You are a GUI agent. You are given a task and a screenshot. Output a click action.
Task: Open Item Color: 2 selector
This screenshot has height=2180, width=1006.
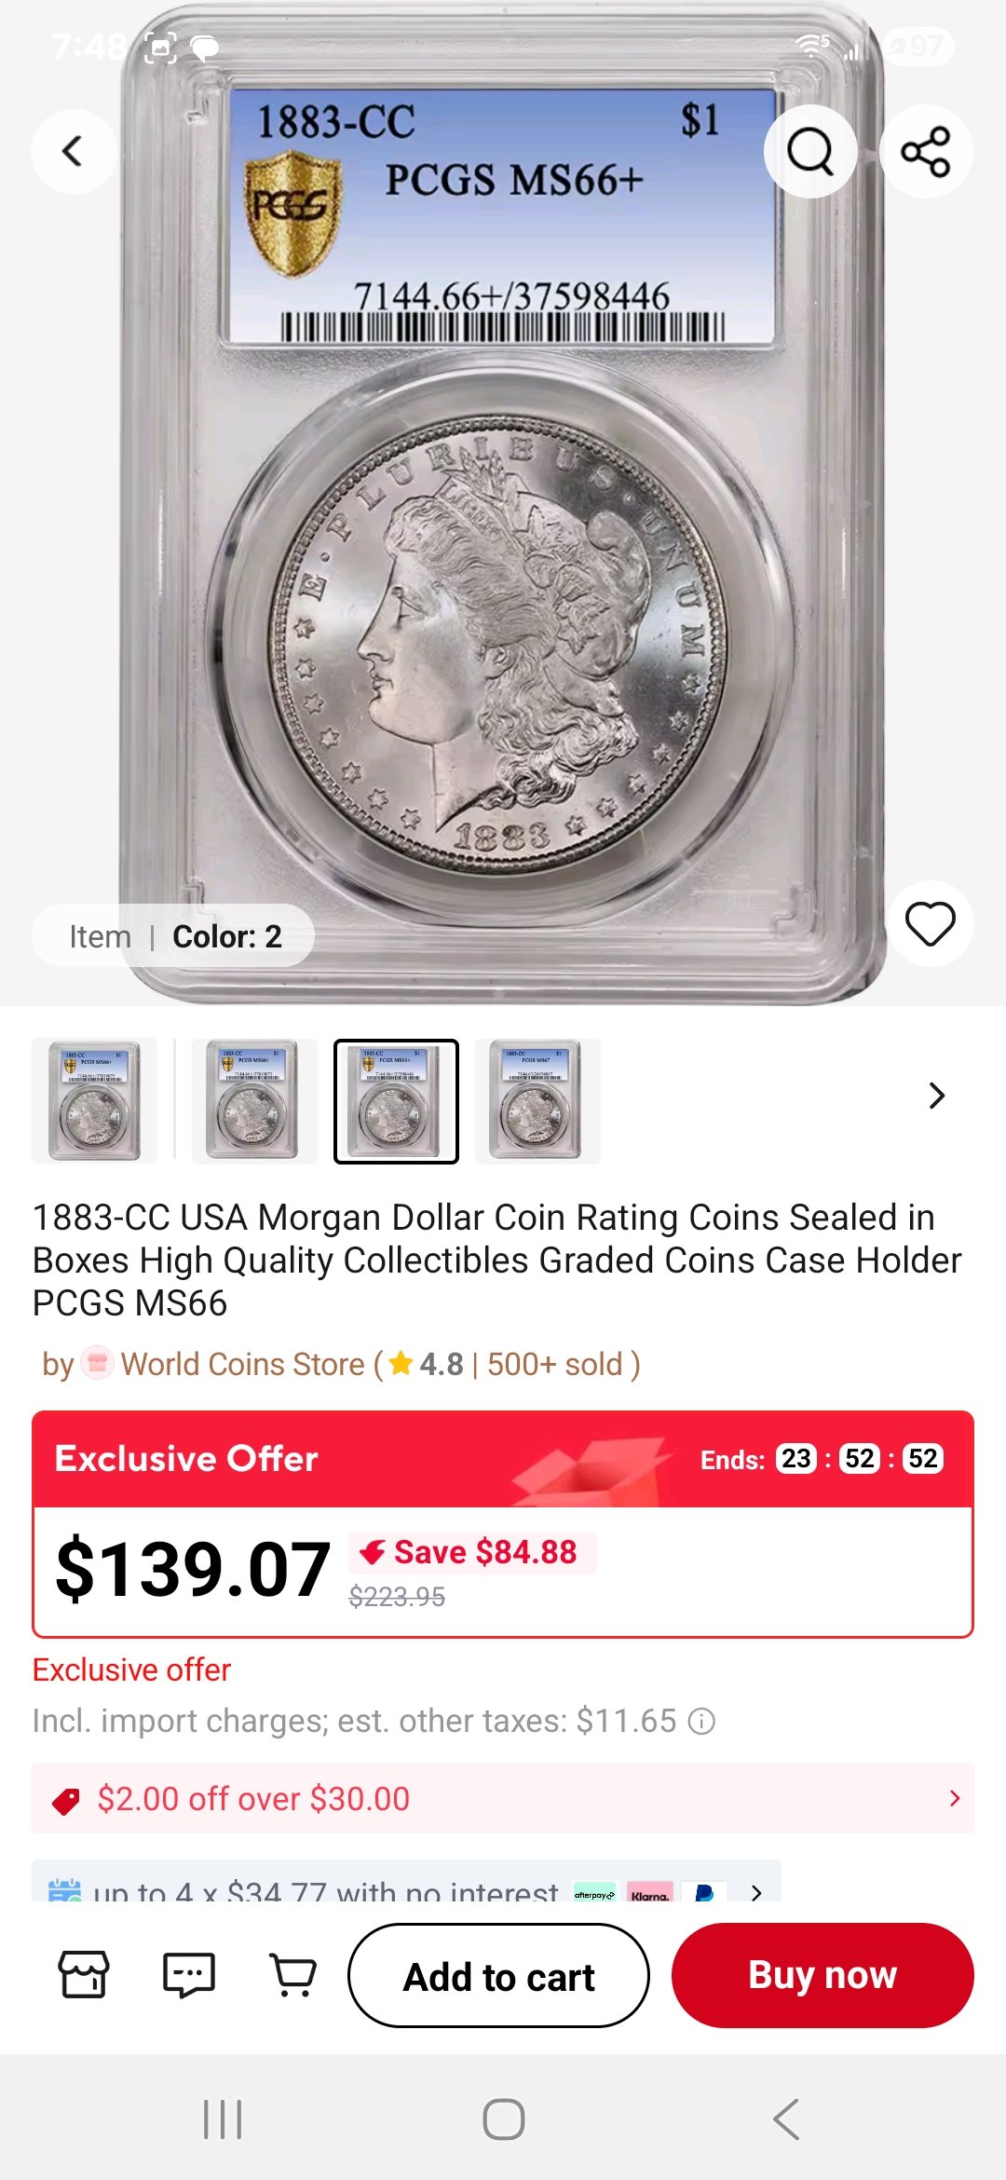(173, 935)
